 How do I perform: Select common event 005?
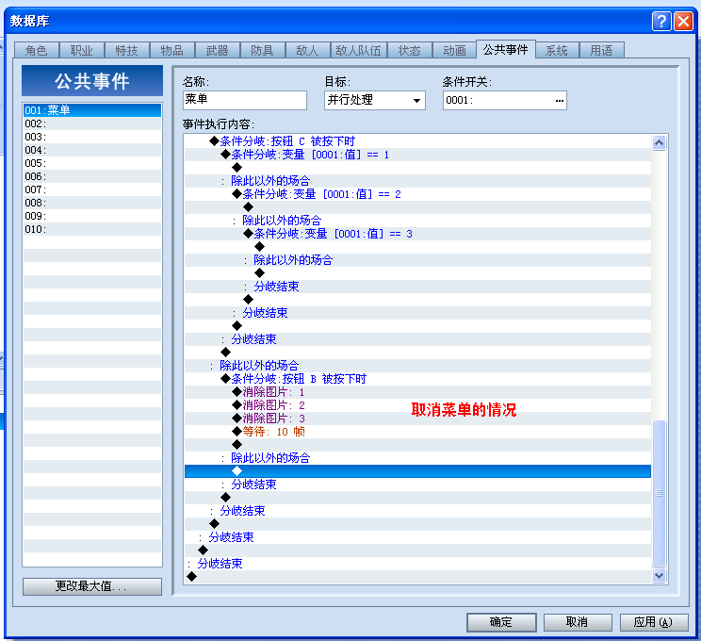[92, 163]
